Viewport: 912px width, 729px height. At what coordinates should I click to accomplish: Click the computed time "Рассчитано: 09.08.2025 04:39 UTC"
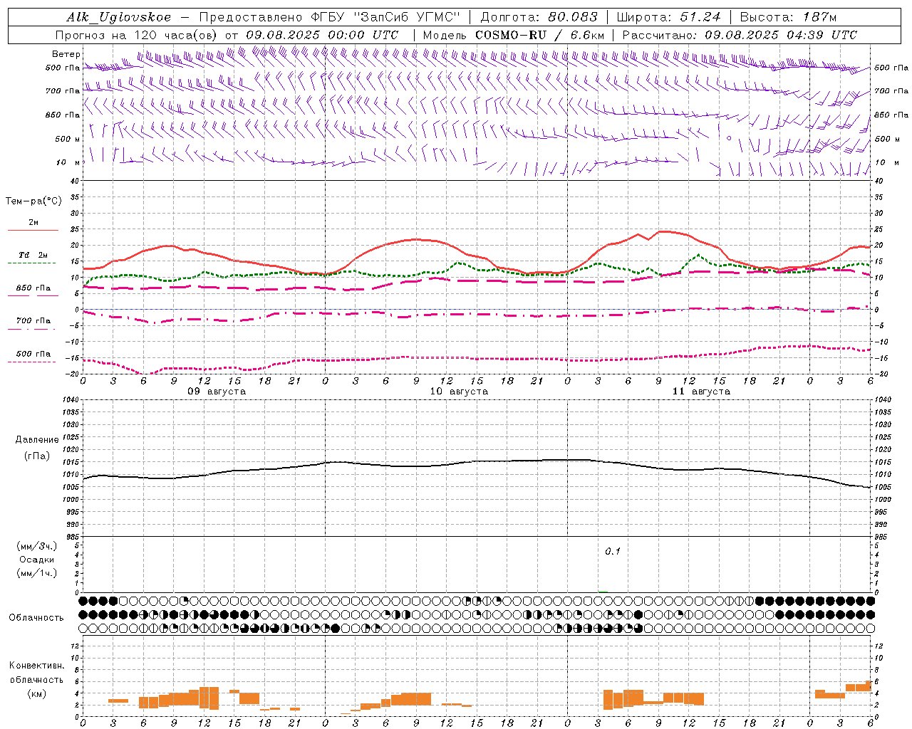[740, 35]
